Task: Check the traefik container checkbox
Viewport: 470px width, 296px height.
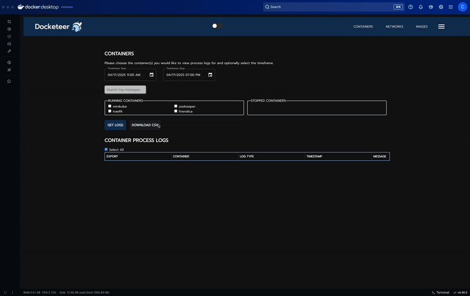Action: (110, 111)
